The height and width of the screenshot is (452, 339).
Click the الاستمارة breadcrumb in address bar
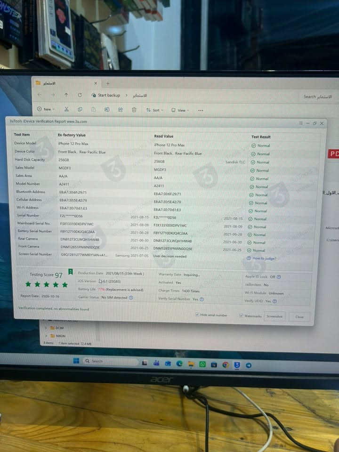click(x=139, y=96)
